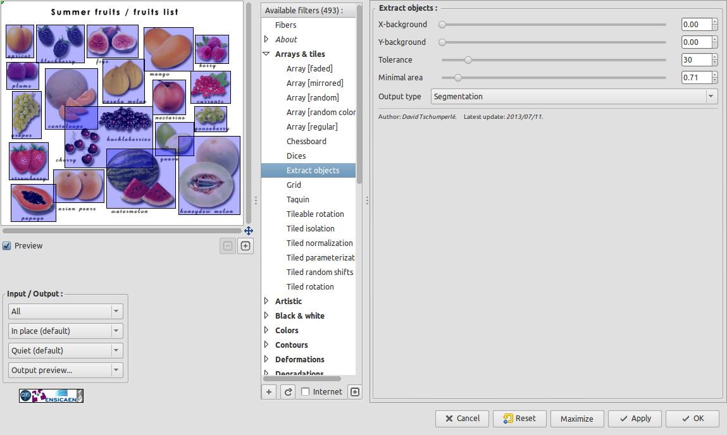The width and height of the screenshot is (727, 435).
Task: Click the Minimal area value field 0.71
Action: pos(697,77)
